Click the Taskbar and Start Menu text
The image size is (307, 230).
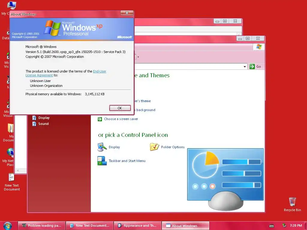(x=127, y=161)
